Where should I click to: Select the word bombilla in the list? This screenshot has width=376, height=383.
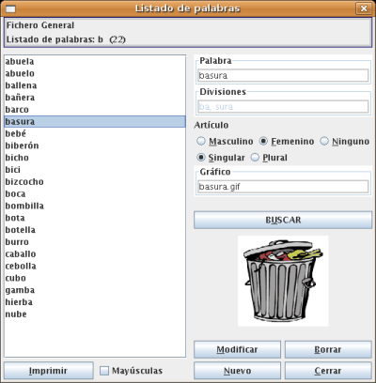(x=95, y=206)
